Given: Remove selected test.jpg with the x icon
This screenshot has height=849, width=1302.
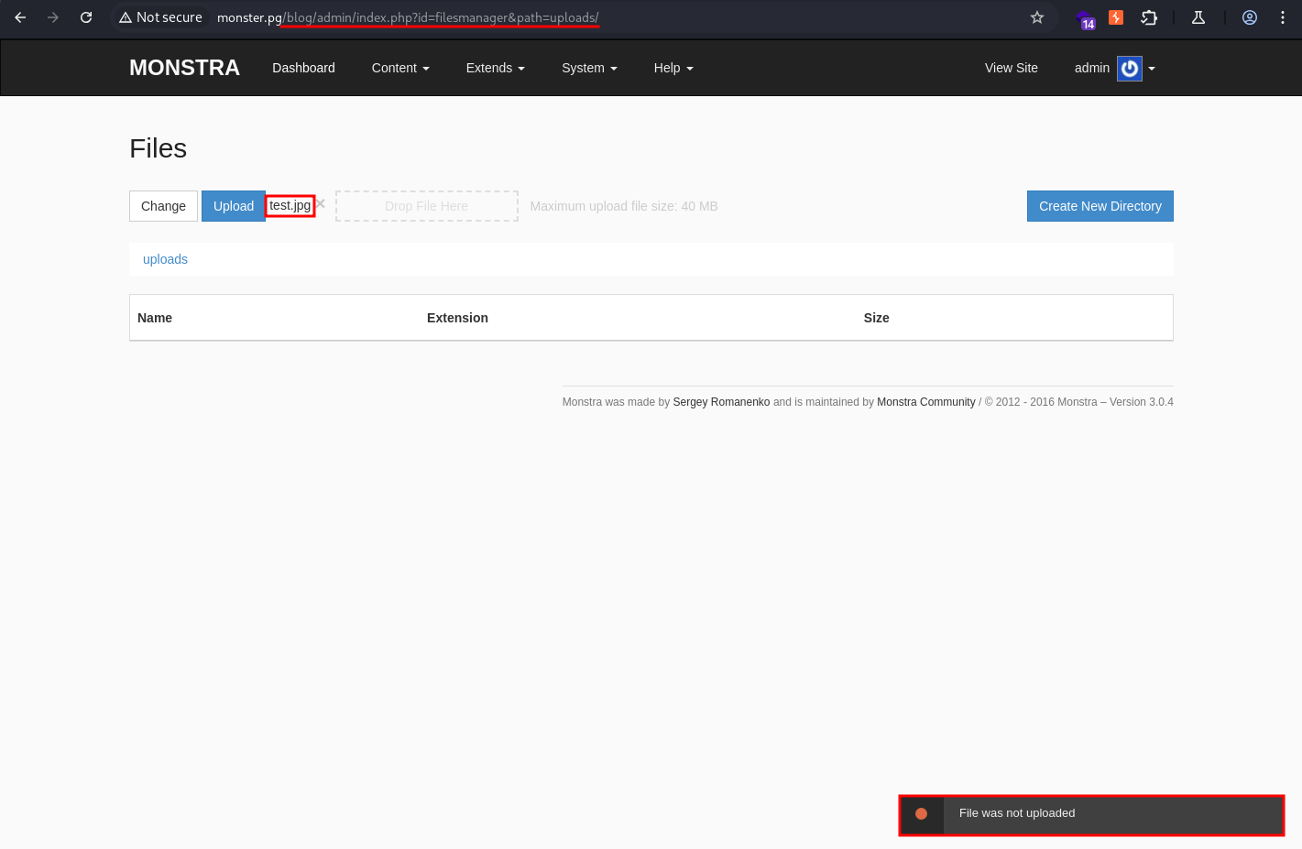Looking at the screenshot, I should tap(321, 203).
